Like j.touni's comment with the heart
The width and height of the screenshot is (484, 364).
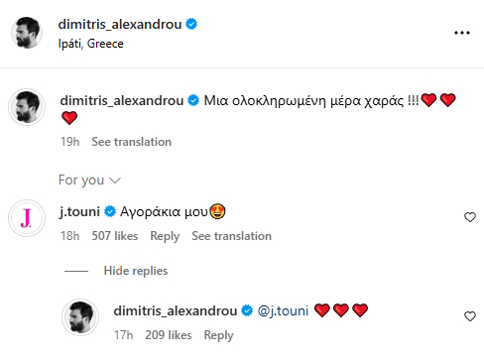tap(470, 217)
